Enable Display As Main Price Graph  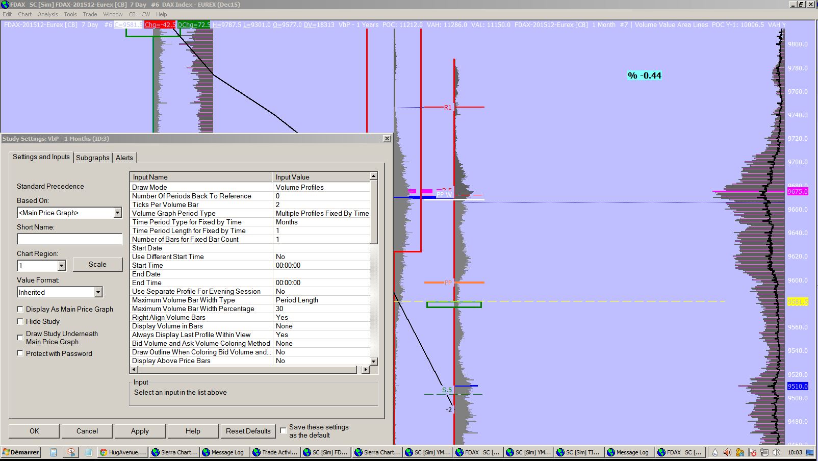20,309
